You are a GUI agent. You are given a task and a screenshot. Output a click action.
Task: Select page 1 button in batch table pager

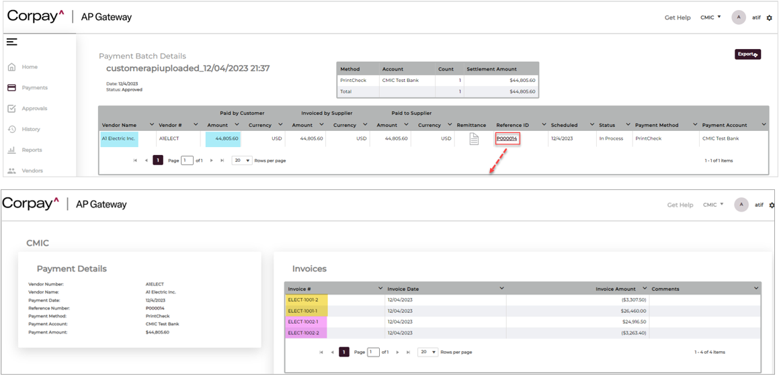pyautogui.click(x=158, y=160)
